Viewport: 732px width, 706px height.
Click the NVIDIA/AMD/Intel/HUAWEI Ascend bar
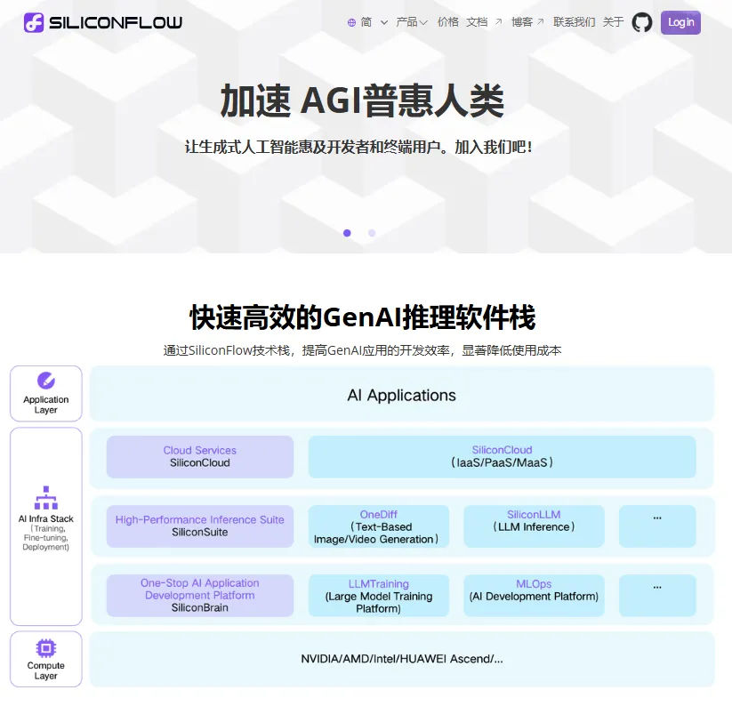(x=402, y=659)
